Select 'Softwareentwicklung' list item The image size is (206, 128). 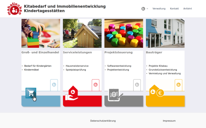(x=119, y=66)
